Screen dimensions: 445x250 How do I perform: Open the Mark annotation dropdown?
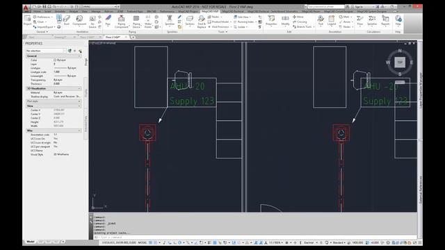[346, 17]
